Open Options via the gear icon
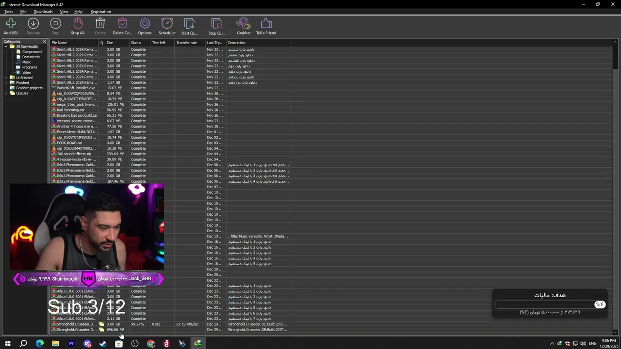The width and height of the screenshot is (621, 349). tap(145, 23)
